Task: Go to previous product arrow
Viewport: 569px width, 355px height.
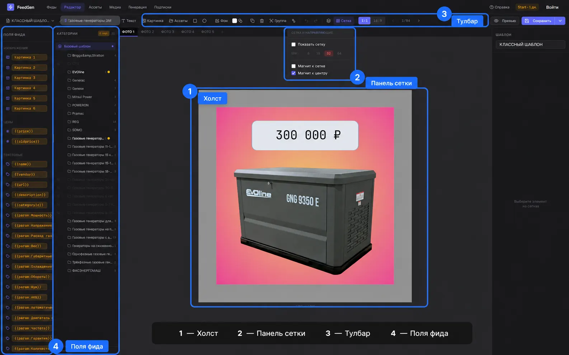Action: pyautogui.click(x=393, y=21)
